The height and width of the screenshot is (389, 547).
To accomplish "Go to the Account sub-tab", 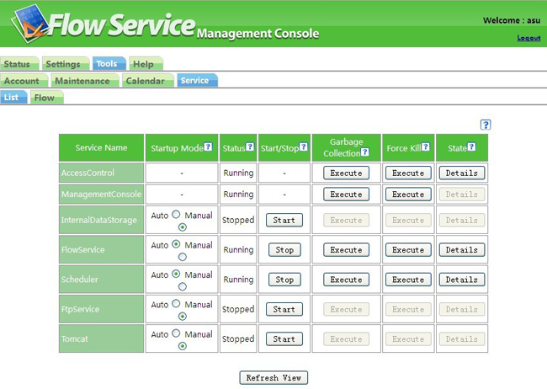I will tap(24, 81).
